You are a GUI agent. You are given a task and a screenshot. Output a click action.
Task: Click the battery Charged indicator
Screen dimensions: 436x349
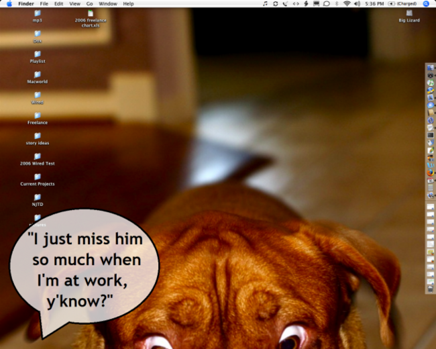tap(402, 3)
